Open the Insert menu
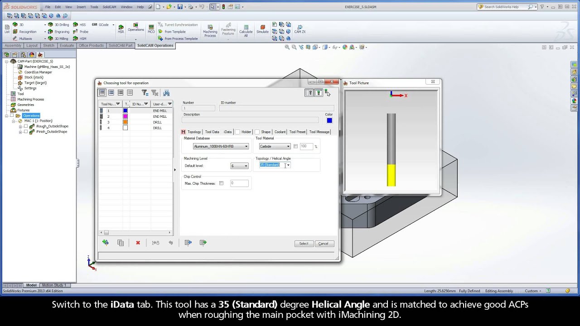Viewport: 580px width, 326px height. 81,7
